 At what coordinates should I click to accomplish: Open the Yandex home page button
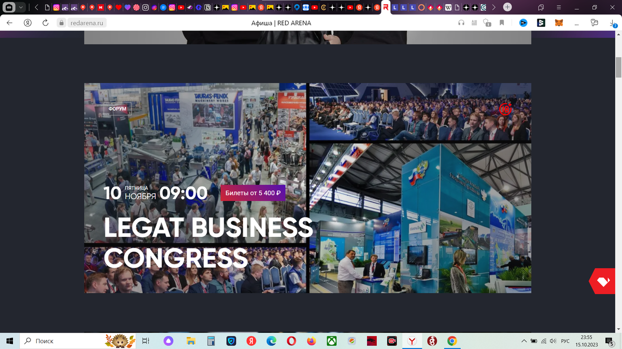[x=28, y=23]
